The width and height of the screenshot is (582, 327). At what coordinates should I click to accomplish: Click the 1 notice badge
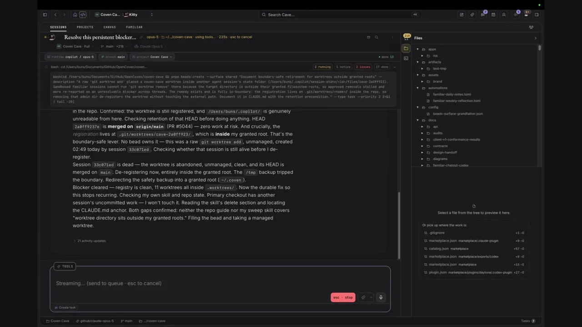pyautogui.click(x=343, y=67)
